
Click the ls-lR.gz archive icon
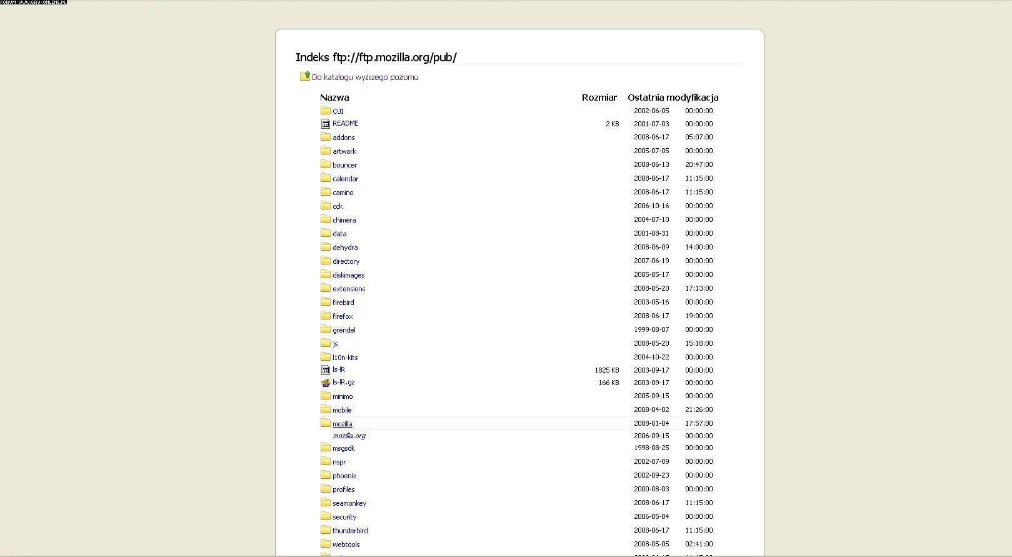[325, 383]
